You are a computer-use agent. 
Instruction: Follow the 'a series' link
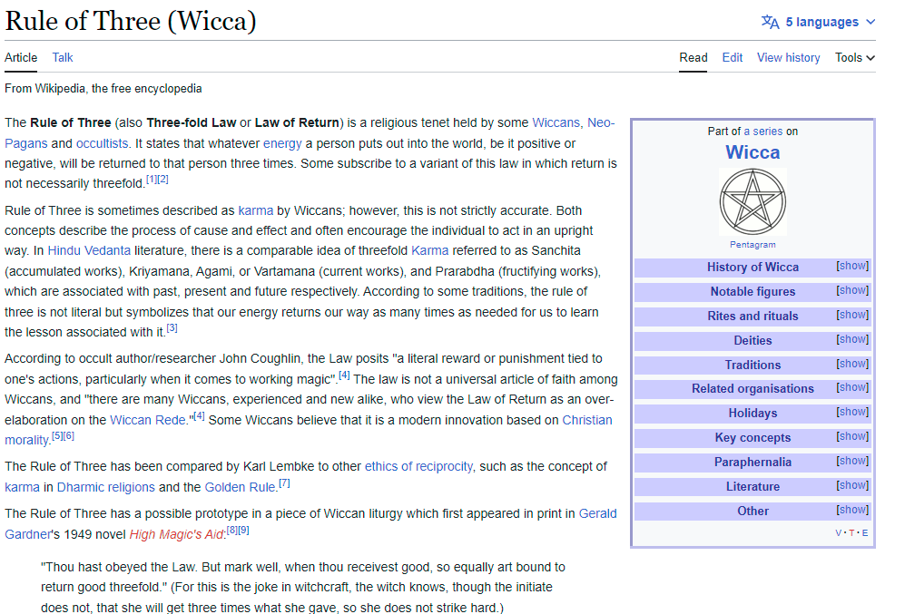[x=762, y=132]
